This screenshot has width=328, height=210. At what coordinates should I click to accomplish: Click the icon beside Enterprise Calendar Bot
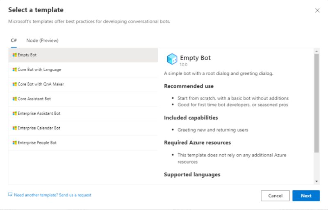[14, 128]
